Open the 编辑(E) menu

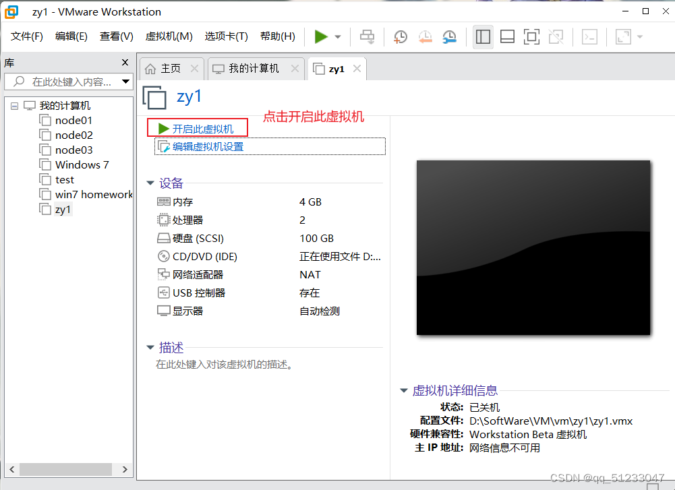pos(71,36)
